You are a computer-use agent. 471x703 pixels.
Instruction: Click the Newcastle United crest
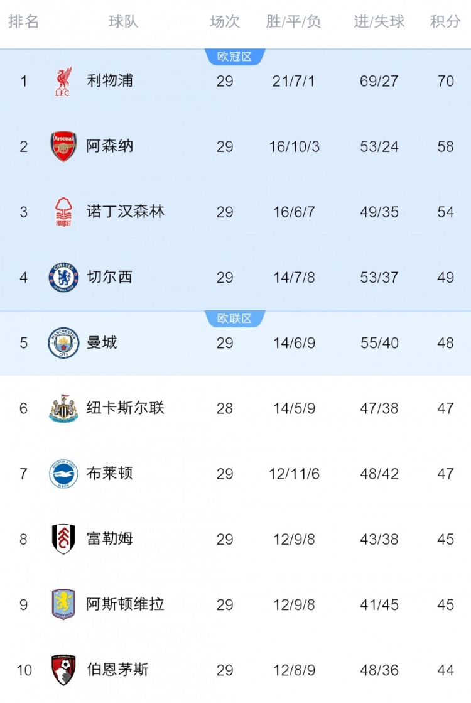[x=63, y=408]
